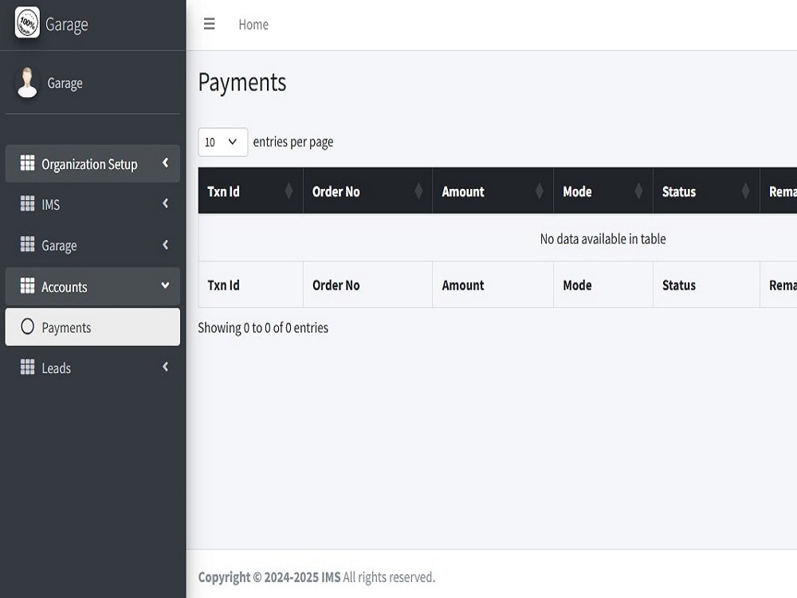Toggle the hamburger sidebar menu button
797x598 pixels.
tap(210, 24)
